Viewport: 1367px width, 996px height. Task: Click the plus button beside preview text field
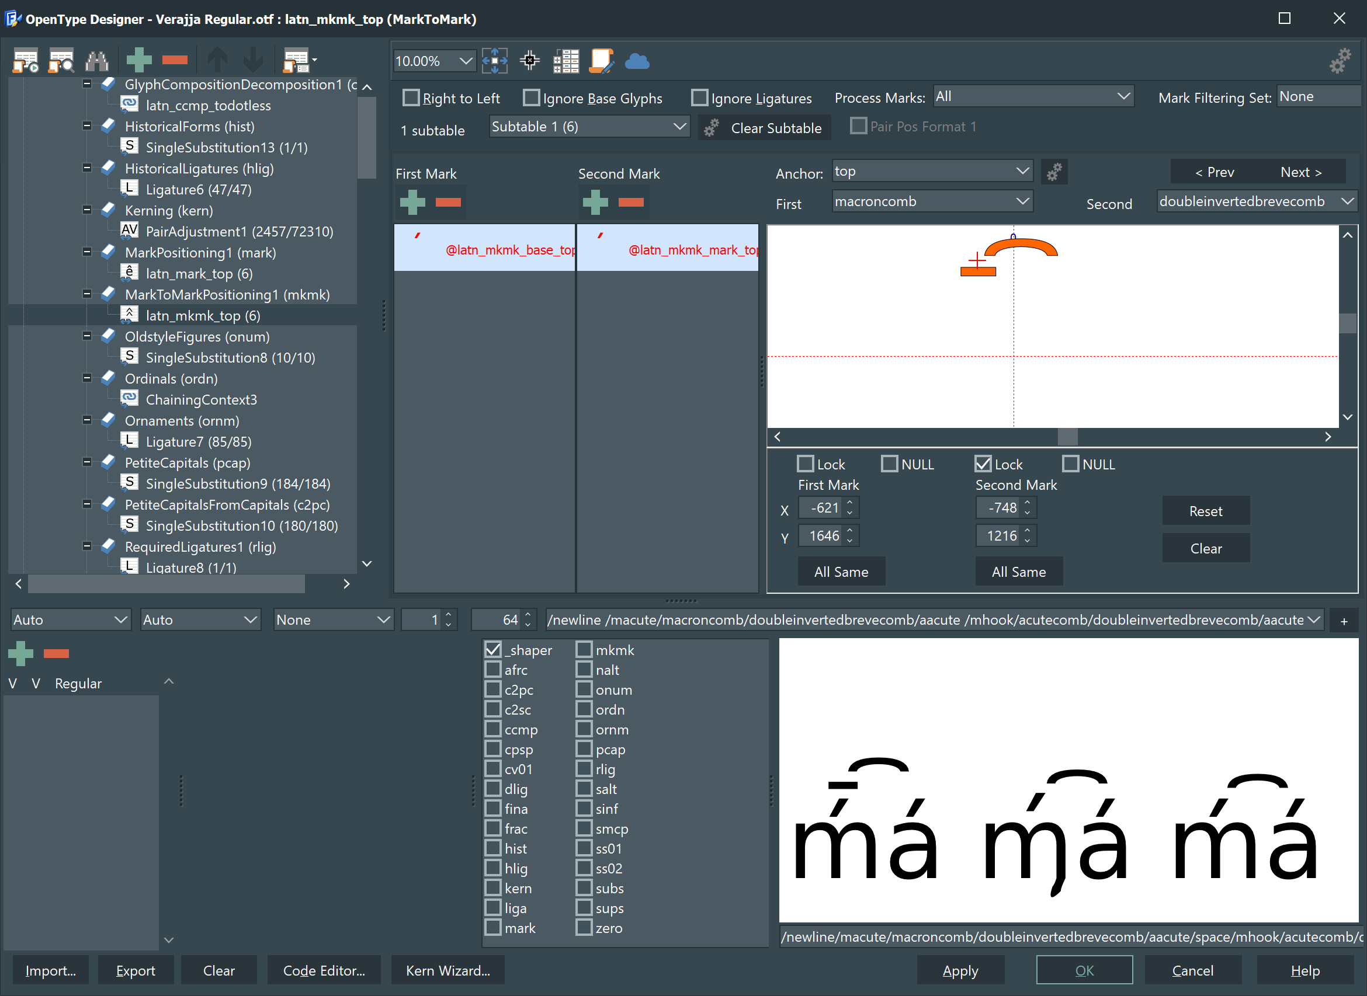[x=1344, y=621]
